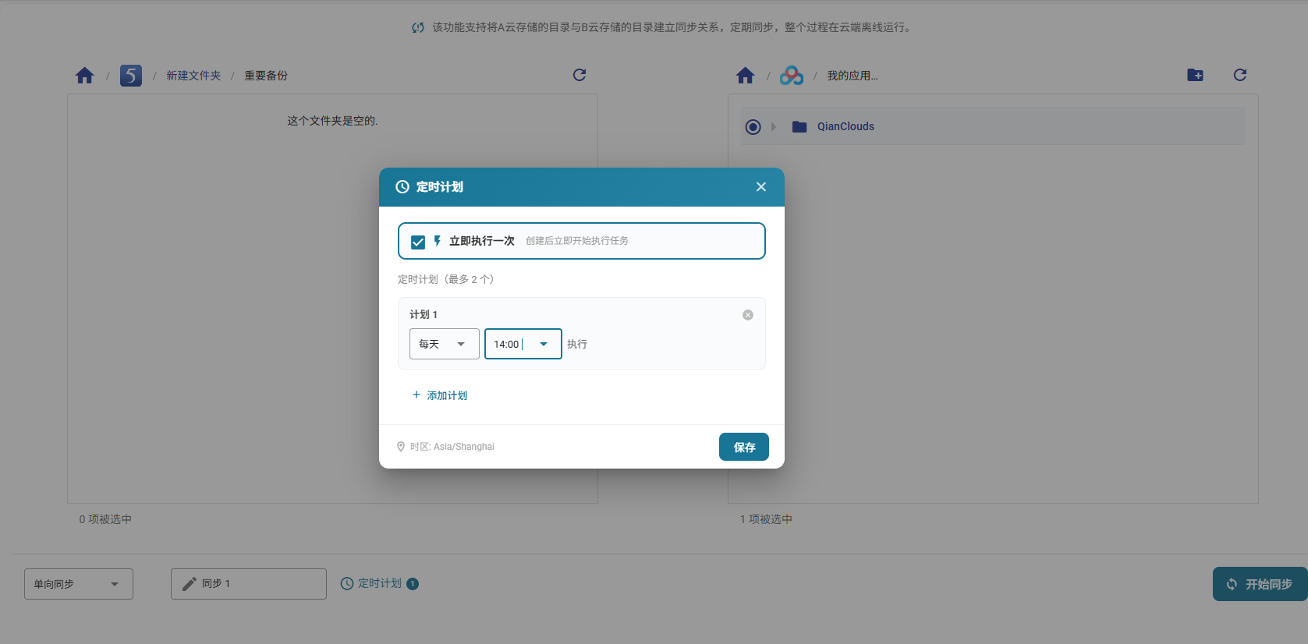
Task: Navigate to 重要备份 breadcrumb
Action: point(266,76)
